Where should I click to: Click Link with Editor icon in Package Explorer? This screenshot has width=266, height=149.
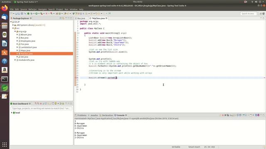click(63, 18)
